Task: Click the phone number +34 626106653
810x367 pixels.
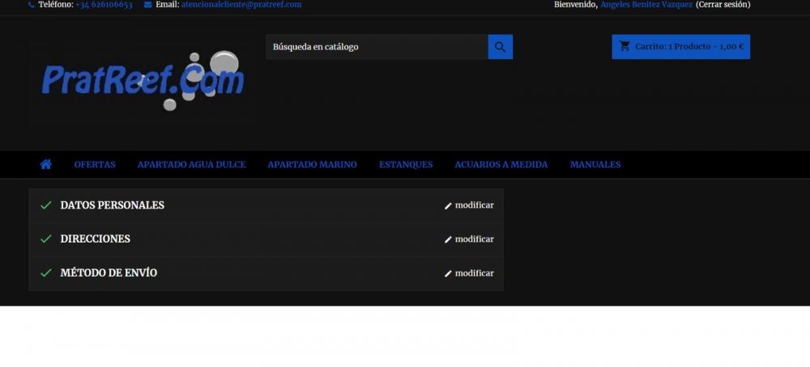Action: pyautogui.click(x=104, y=5)
